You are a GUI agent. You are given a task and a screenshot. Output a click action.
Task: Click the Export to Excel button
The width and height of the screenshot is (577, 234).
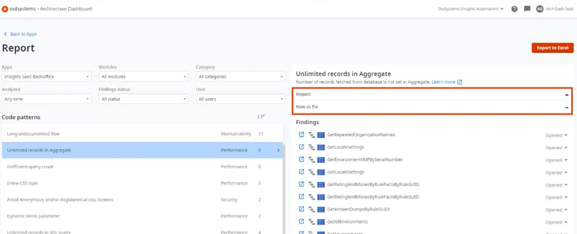tap(552, 48)
